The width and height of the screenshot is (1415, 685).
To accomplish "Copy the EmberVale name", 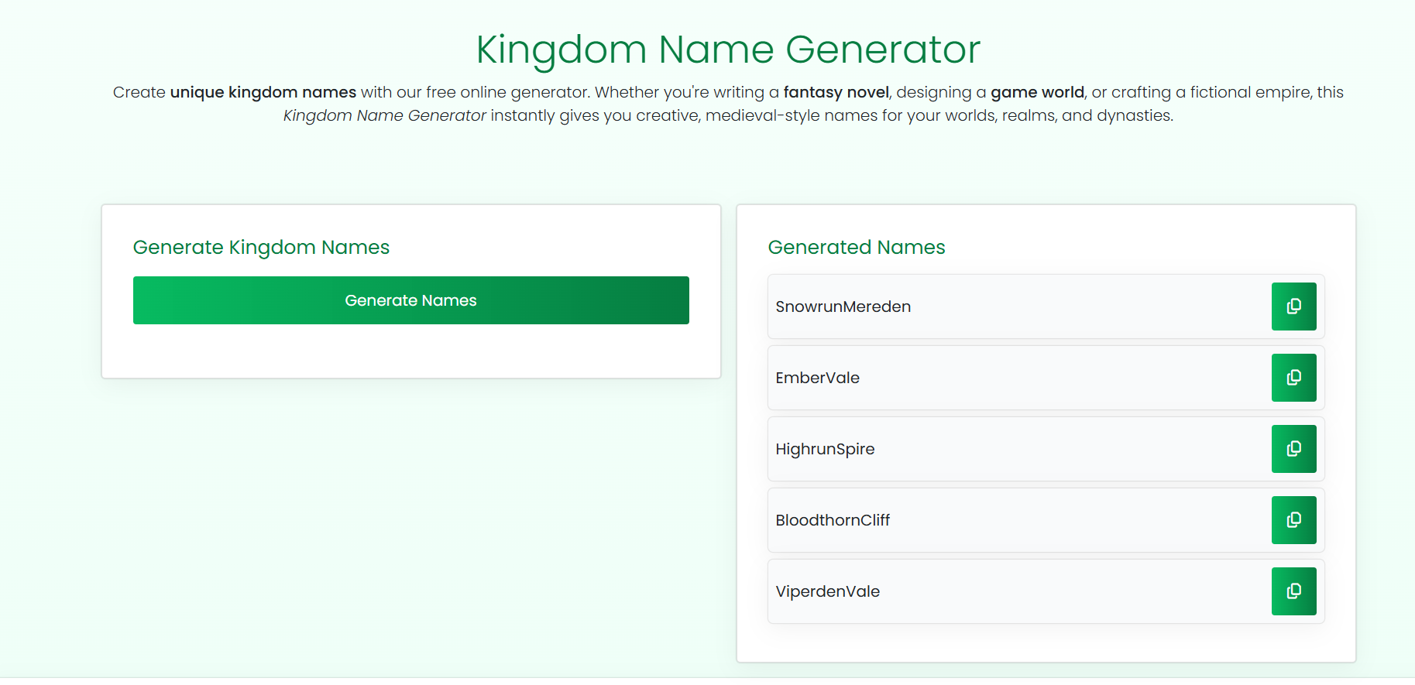I will click(1293, 378).
